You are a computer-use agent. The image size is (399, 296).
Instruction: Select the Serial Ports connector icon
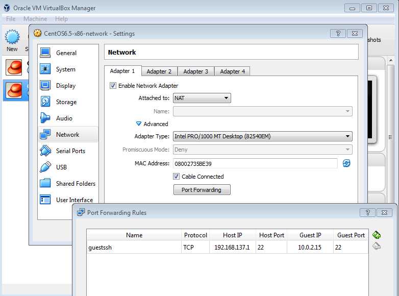[x=45, y=151]
